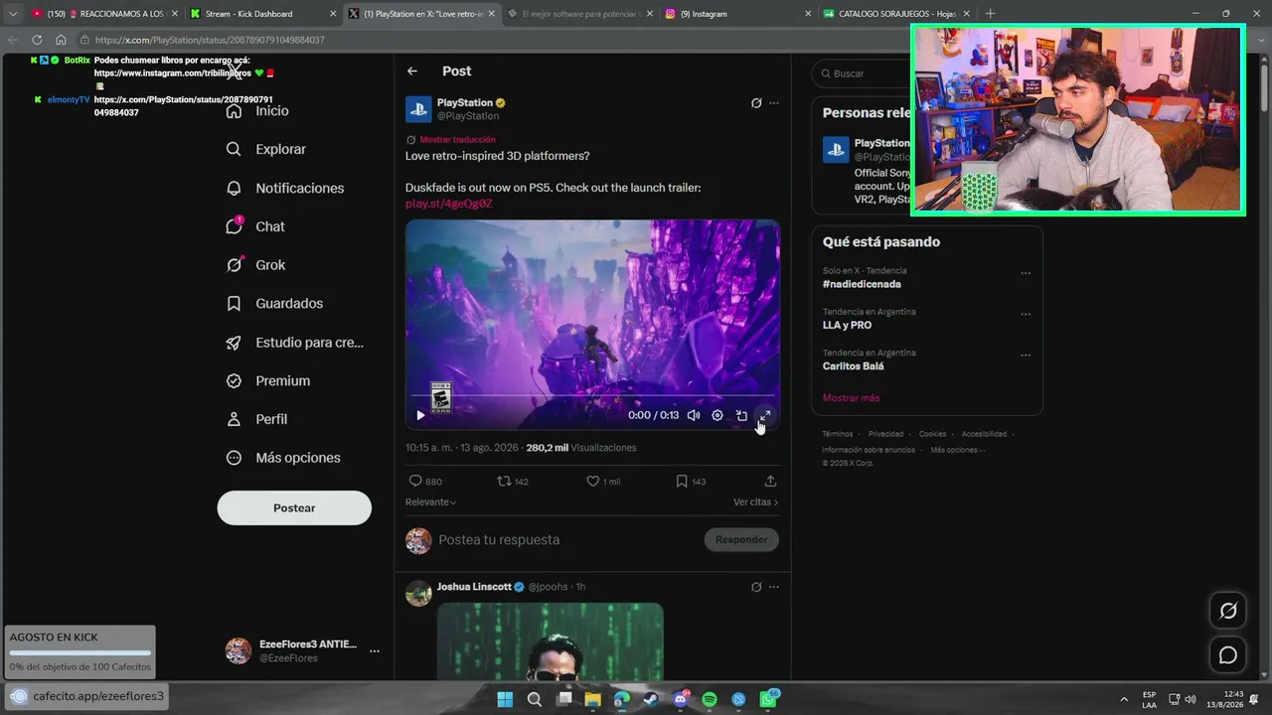Play the Duskfade trailer video
The image size is (1272, 715).
point(420,415)
